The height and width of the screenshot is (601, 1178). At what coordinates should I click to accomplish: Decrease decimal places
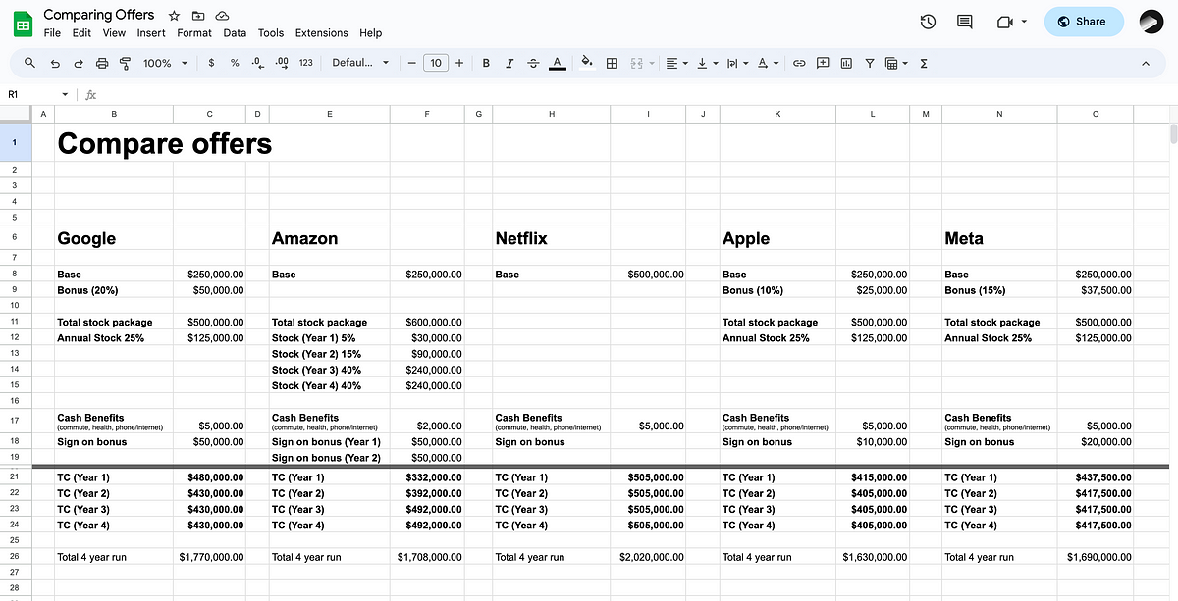pos(257,63)
